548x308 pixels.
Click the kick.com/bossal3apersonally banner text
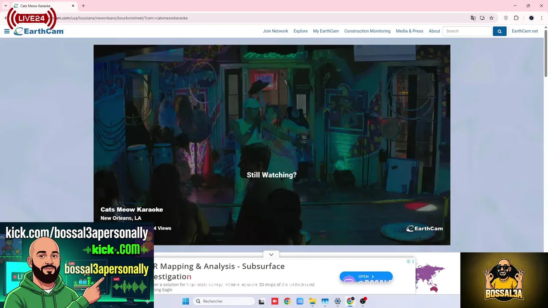77,233
